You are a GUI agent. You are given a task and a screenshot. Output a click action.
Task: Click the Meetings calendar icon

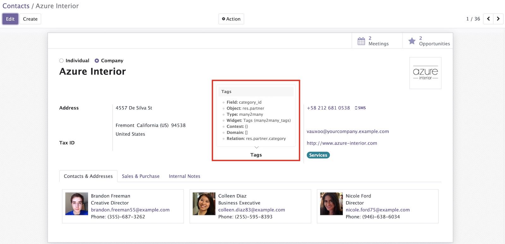coord(361,41)
